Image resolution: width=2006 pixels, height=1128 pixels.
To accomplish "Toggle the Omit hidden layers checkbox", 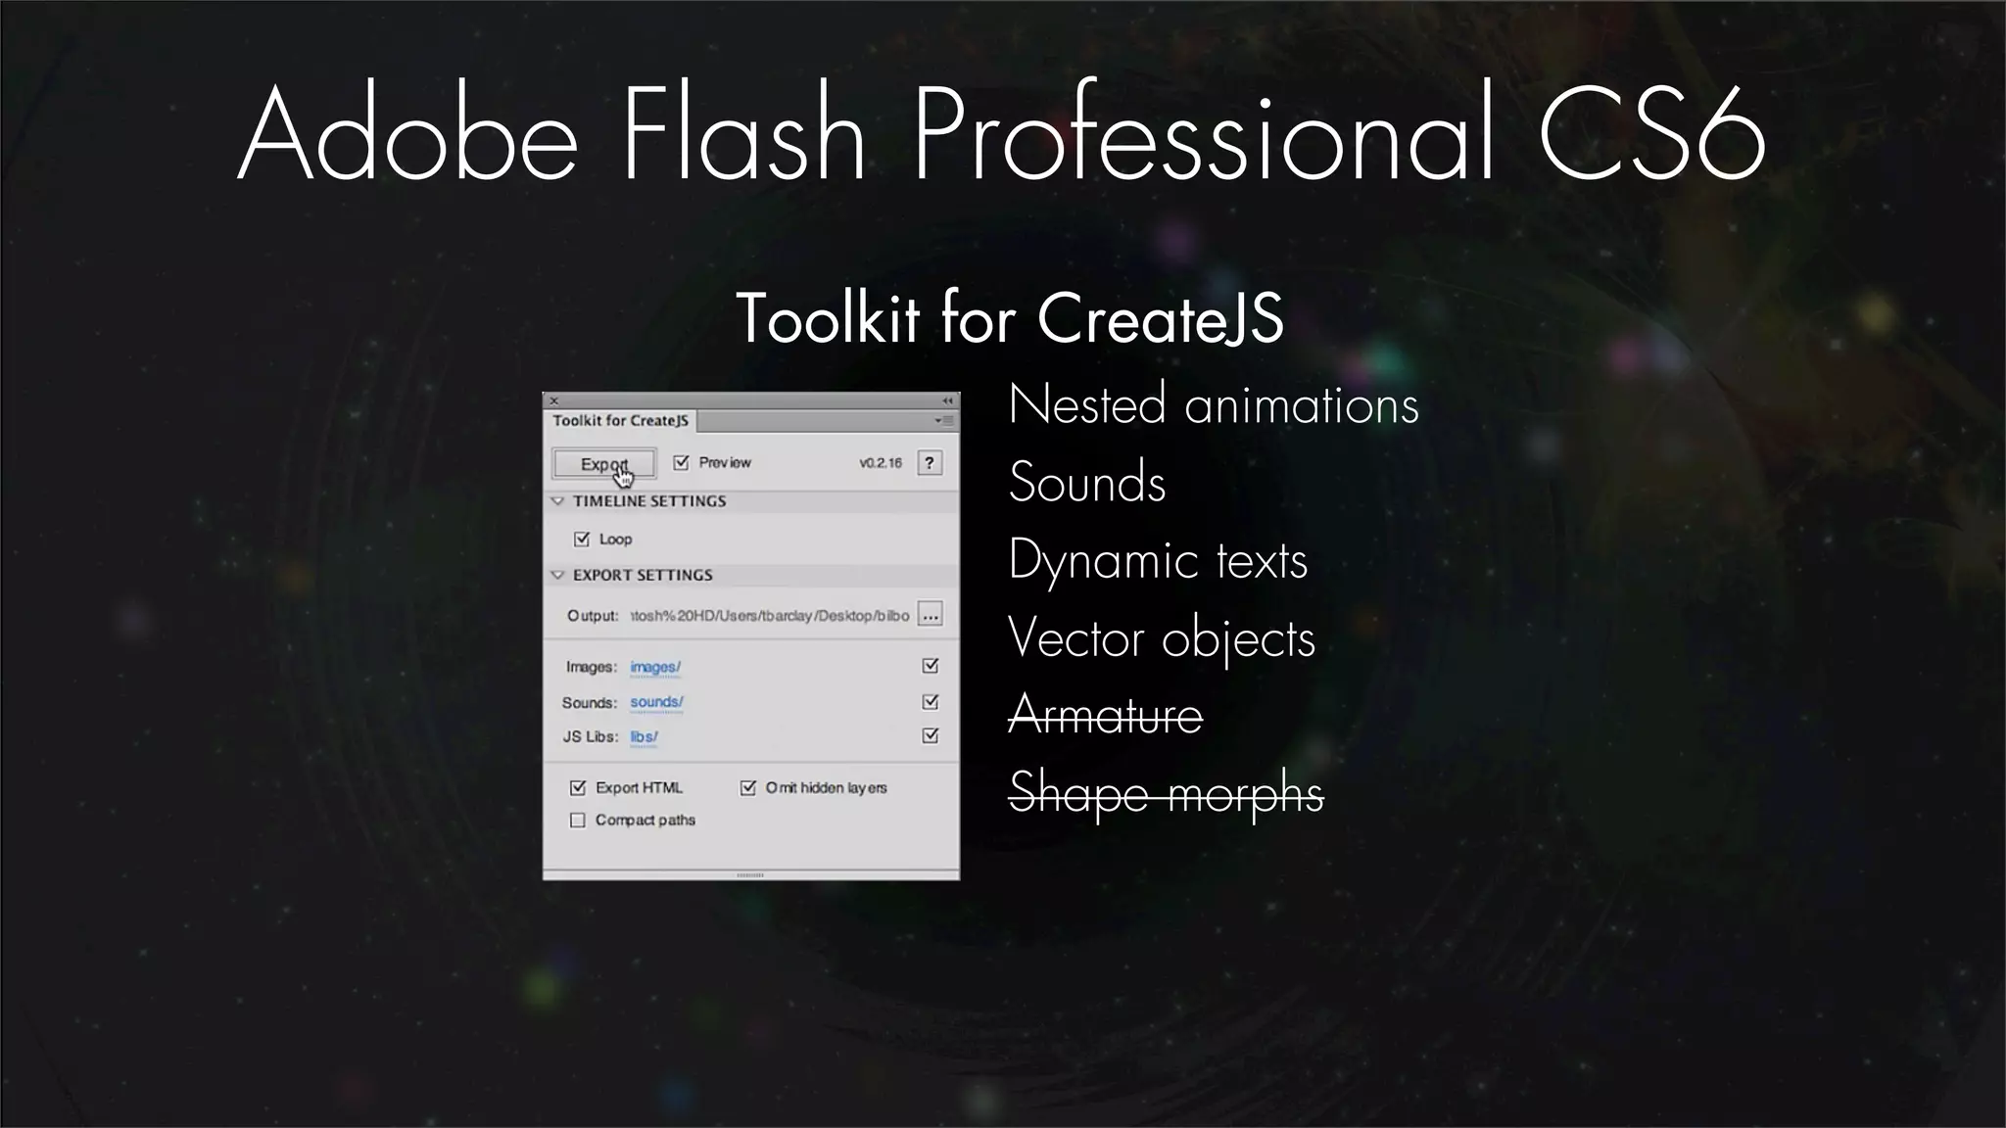I will tap(748, 787).
